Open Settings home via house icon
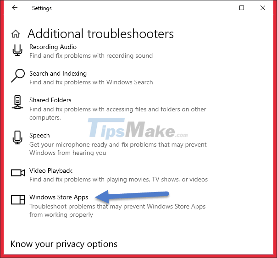The image size is (277, 258). [x=16, y=34]
